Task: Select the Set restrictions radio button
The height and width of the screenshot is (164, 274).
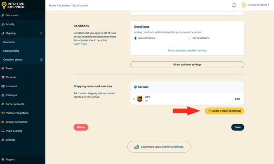Action: (x=190, y=38)
